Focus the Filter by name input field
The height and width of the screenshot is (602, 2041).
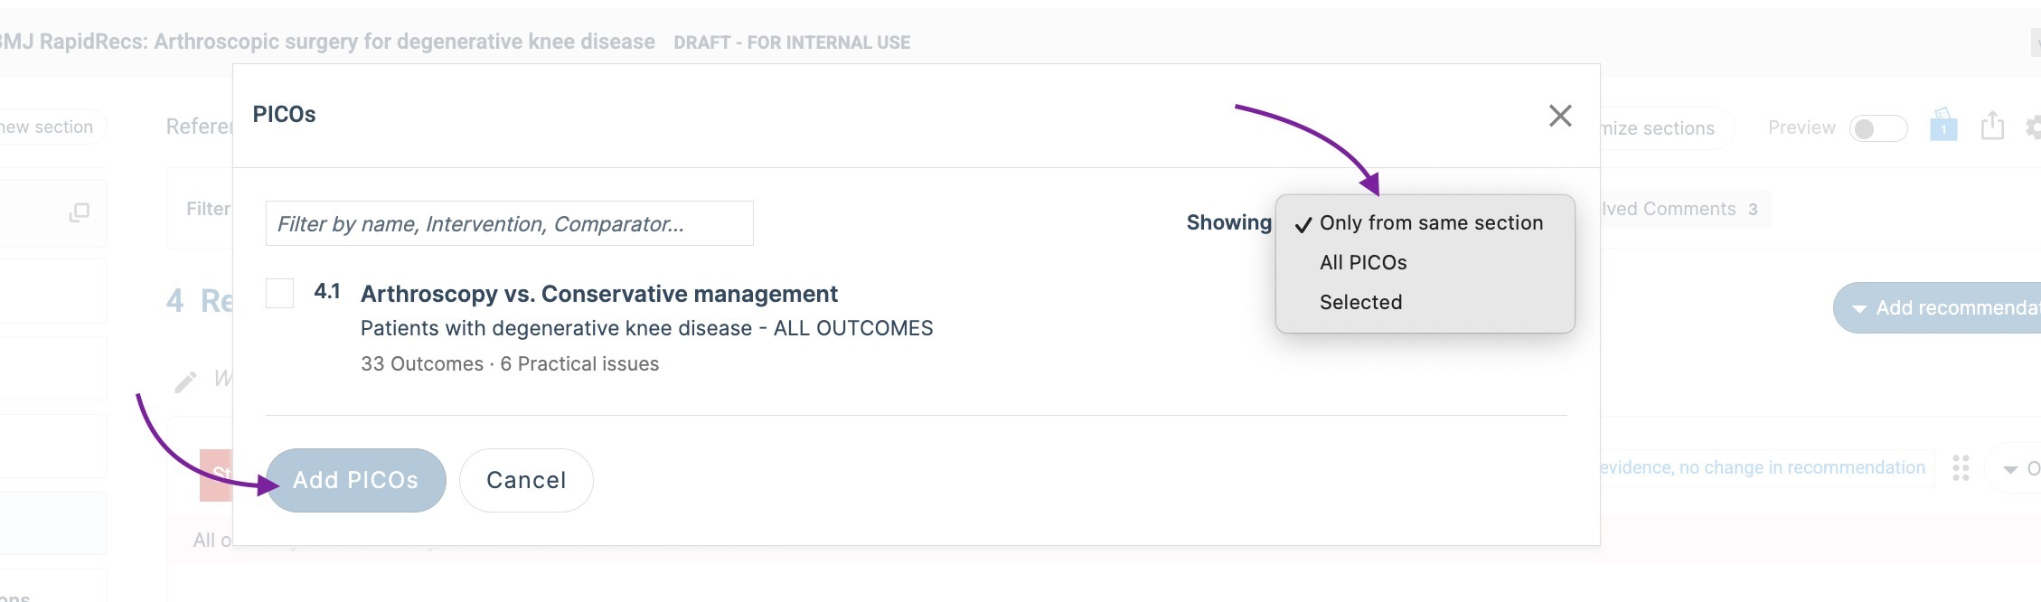(509, 223)
